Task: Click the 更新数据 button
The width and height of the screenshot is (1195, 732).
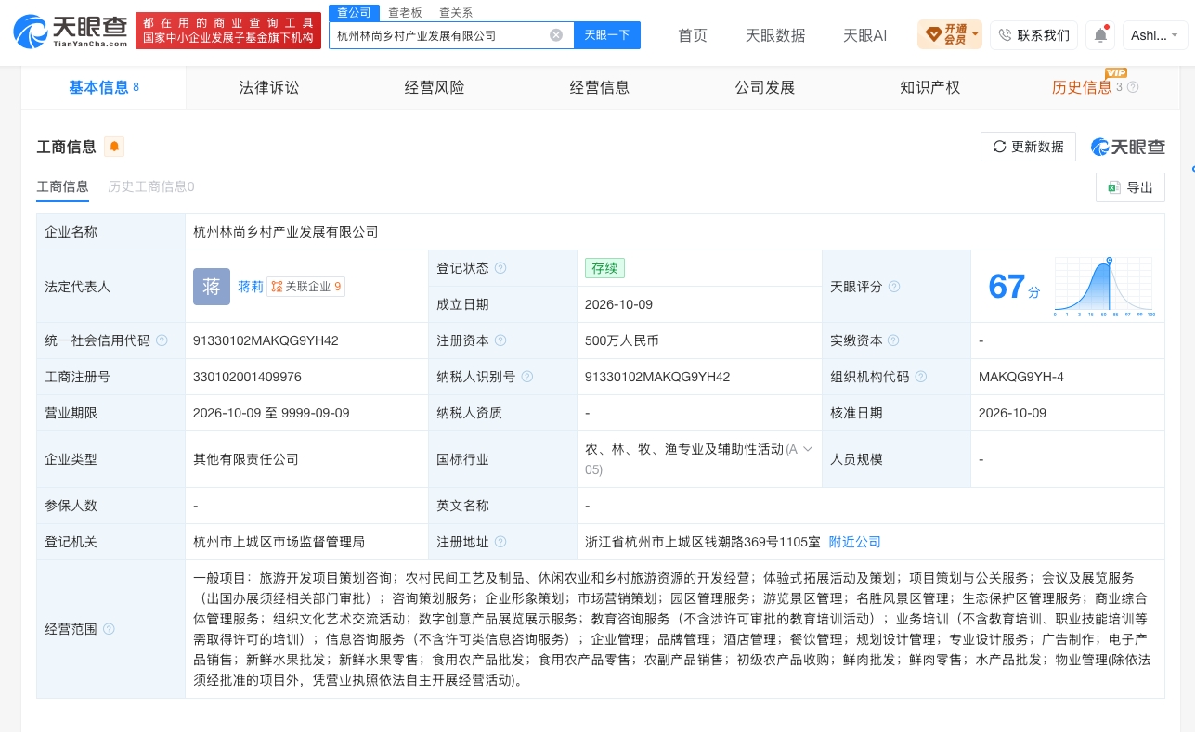Action: click(1028, 147)
